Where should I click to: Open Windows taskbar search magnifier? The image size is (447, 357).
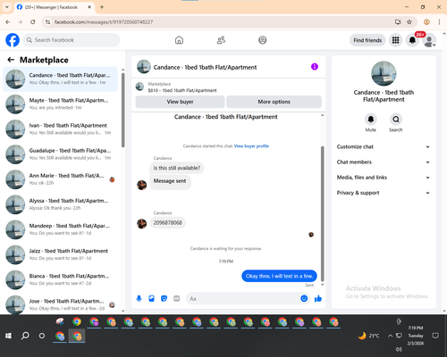(x=25, y=336)
